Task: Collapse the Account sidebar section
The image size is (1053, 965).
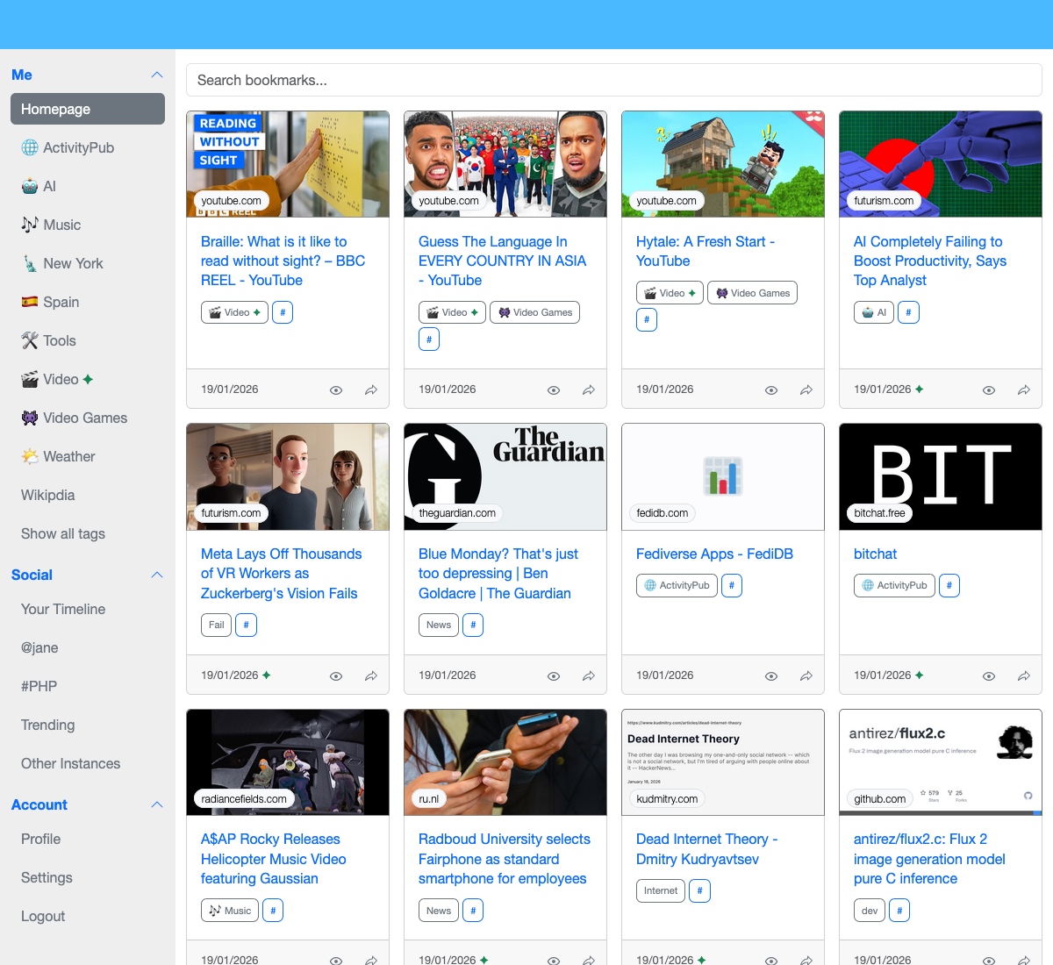Action: pyautogui.click(x=157, y=805)
